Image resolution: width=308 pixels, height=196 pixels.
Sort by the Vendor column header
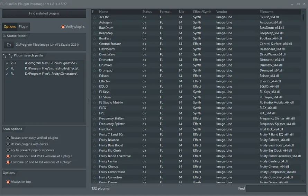coord(221,12)
